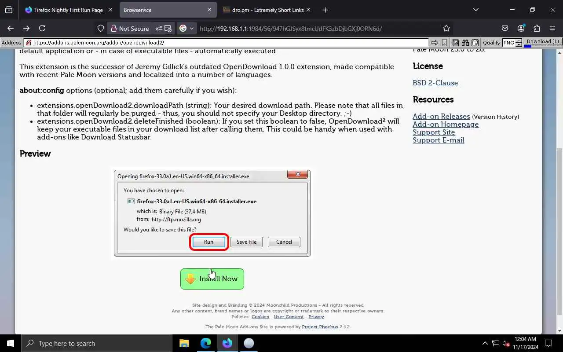Image resolution: width=563 pixels, height=352 pixels.
Task: Click the License heading text
Action: coord(428,66)
